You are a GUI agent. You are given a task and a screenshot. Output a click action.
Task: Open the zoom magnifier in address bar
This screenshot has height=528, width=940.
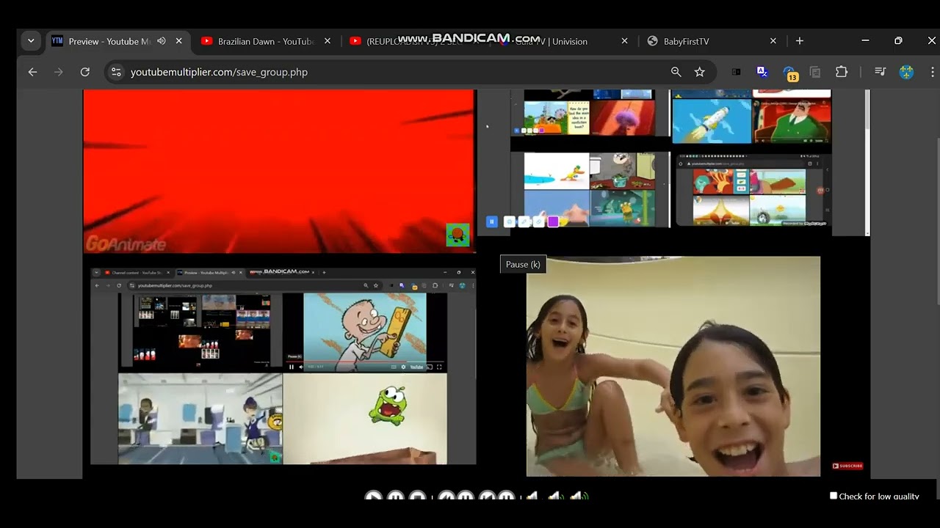(676, 72)
